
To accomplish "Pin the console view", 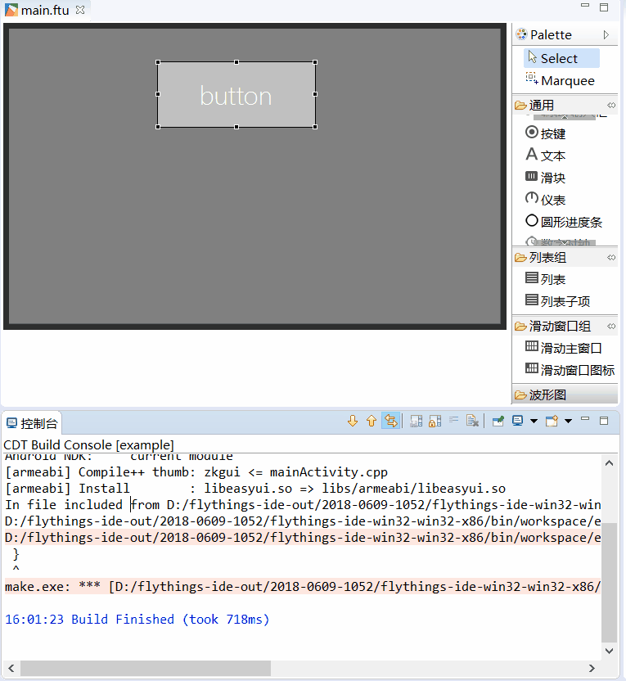I will [x=498, y=421].
